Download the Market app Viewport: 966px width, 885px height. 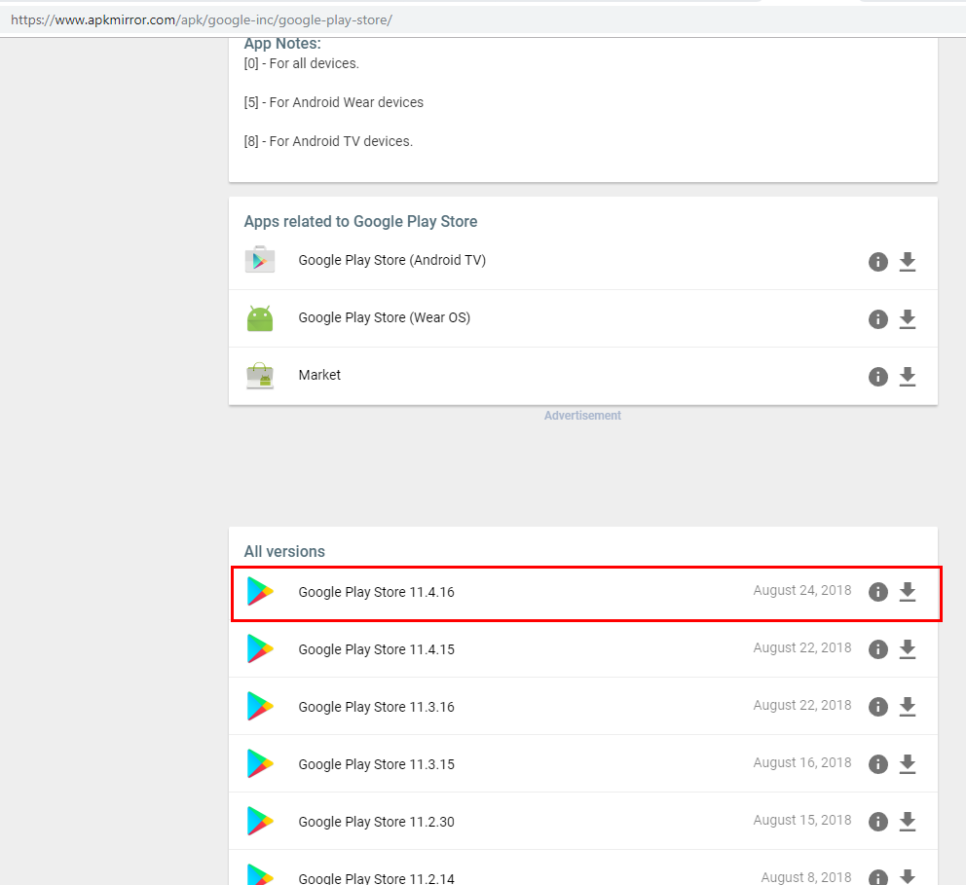[x=908, y=376]
